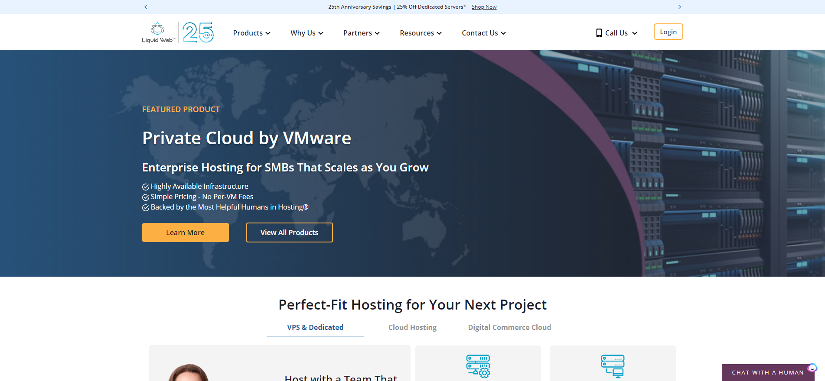This screenshot has width=825, height=381.
Task: Click the Private Cloud by VMware heading
Action: click(x=247, y=138)
